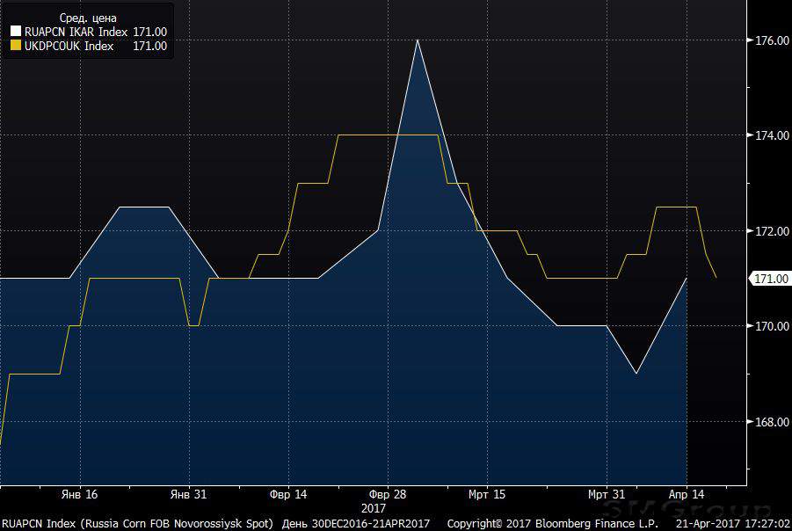The image size is (792, 531).
Task: Click the white line's lowest point in April
Action: click(636, 374)
